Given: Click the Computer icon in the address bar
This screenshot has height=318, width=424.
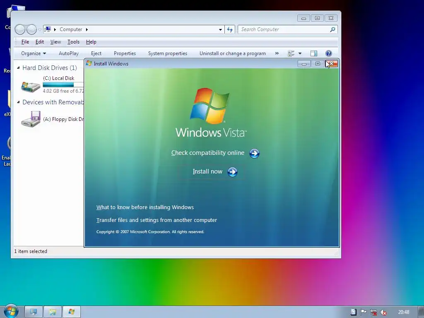Looking at the screenshot, I should click(48, 29).
